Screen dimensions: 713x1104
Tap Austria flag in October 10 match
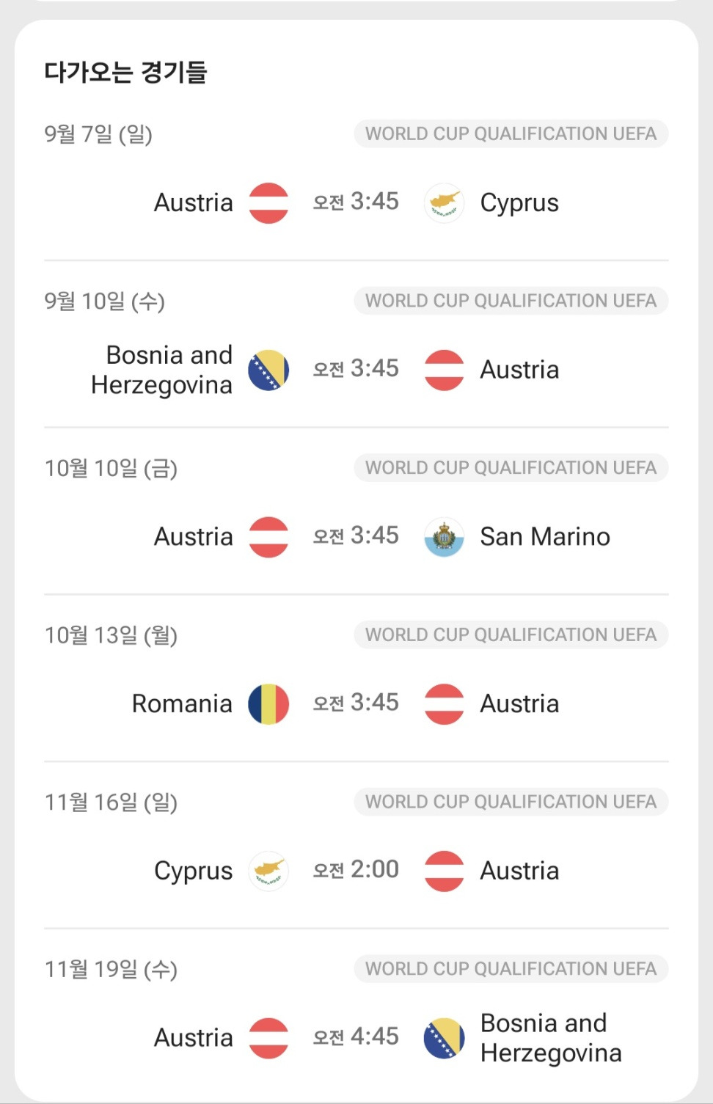(x=268, y=537)
